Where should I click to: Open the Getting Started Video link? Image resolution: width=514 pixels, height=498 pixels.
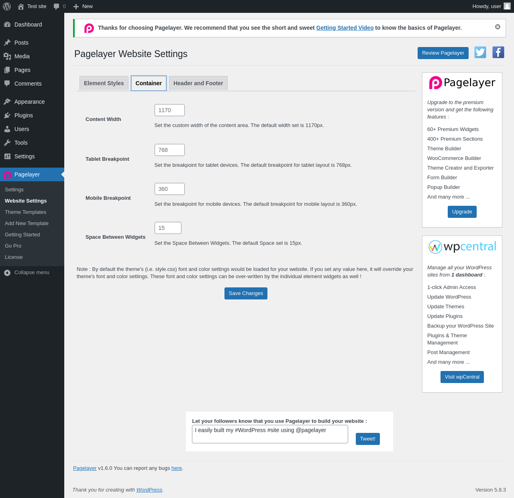click(x=345, y=28)
